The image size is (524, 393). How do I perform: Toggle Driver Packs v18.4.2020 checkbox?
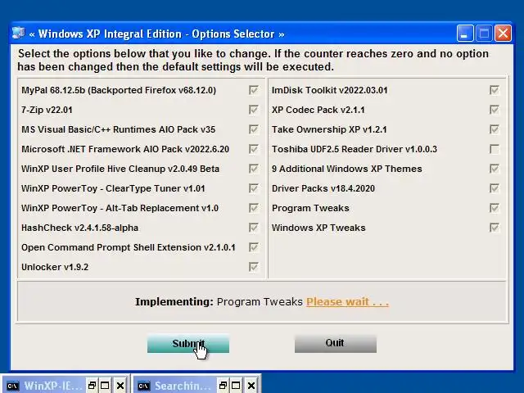495,188
